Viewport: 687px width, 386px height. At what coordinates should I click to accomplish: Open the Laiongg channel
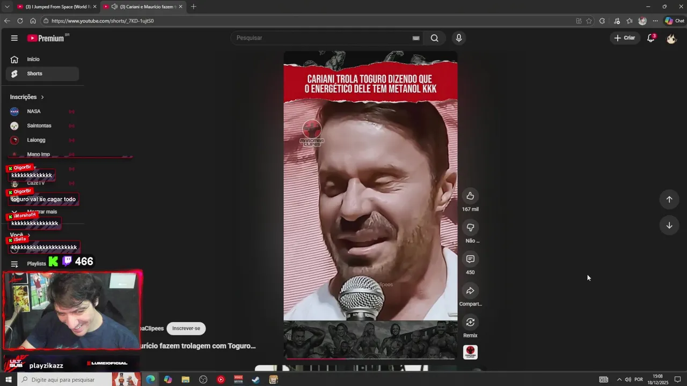pos(42,140)
